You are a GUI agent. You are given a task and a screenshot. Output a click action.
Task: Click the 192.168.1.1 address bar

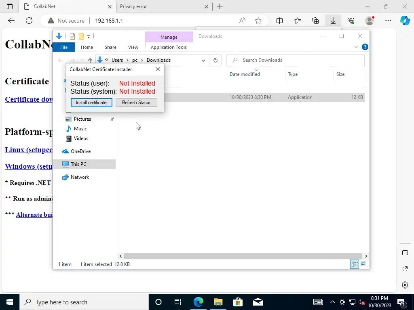(x=109, y=21)
